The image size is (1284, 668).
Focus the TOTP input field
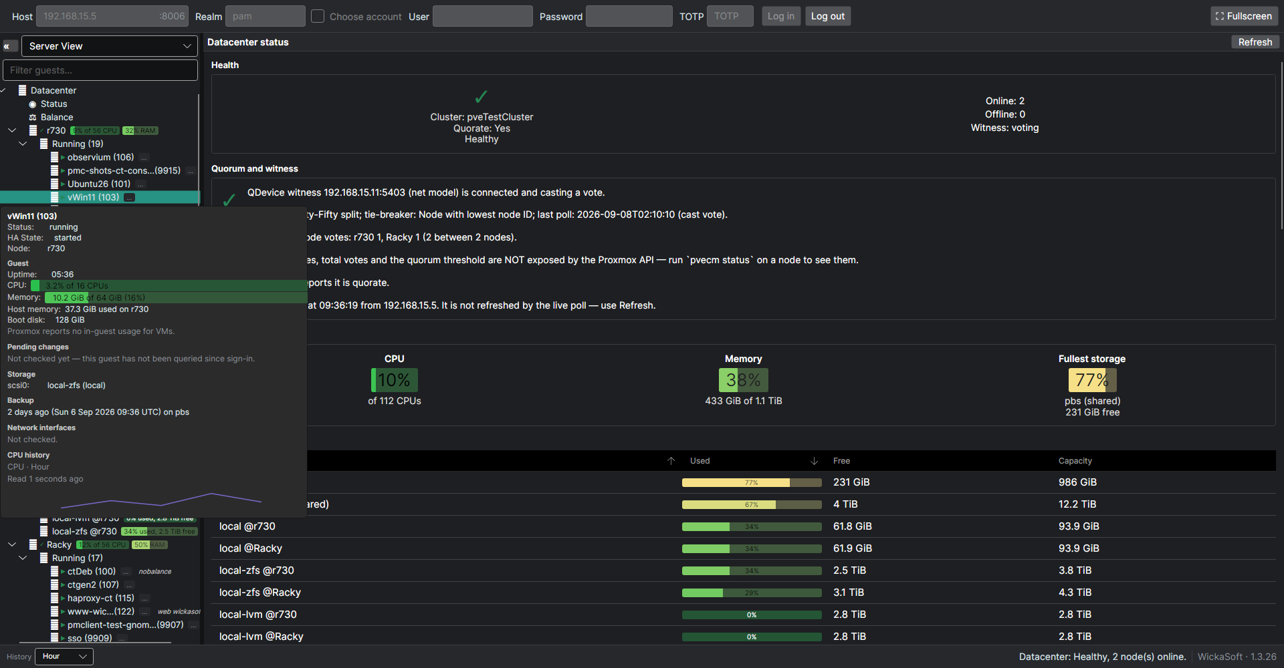tap(730, 16)
